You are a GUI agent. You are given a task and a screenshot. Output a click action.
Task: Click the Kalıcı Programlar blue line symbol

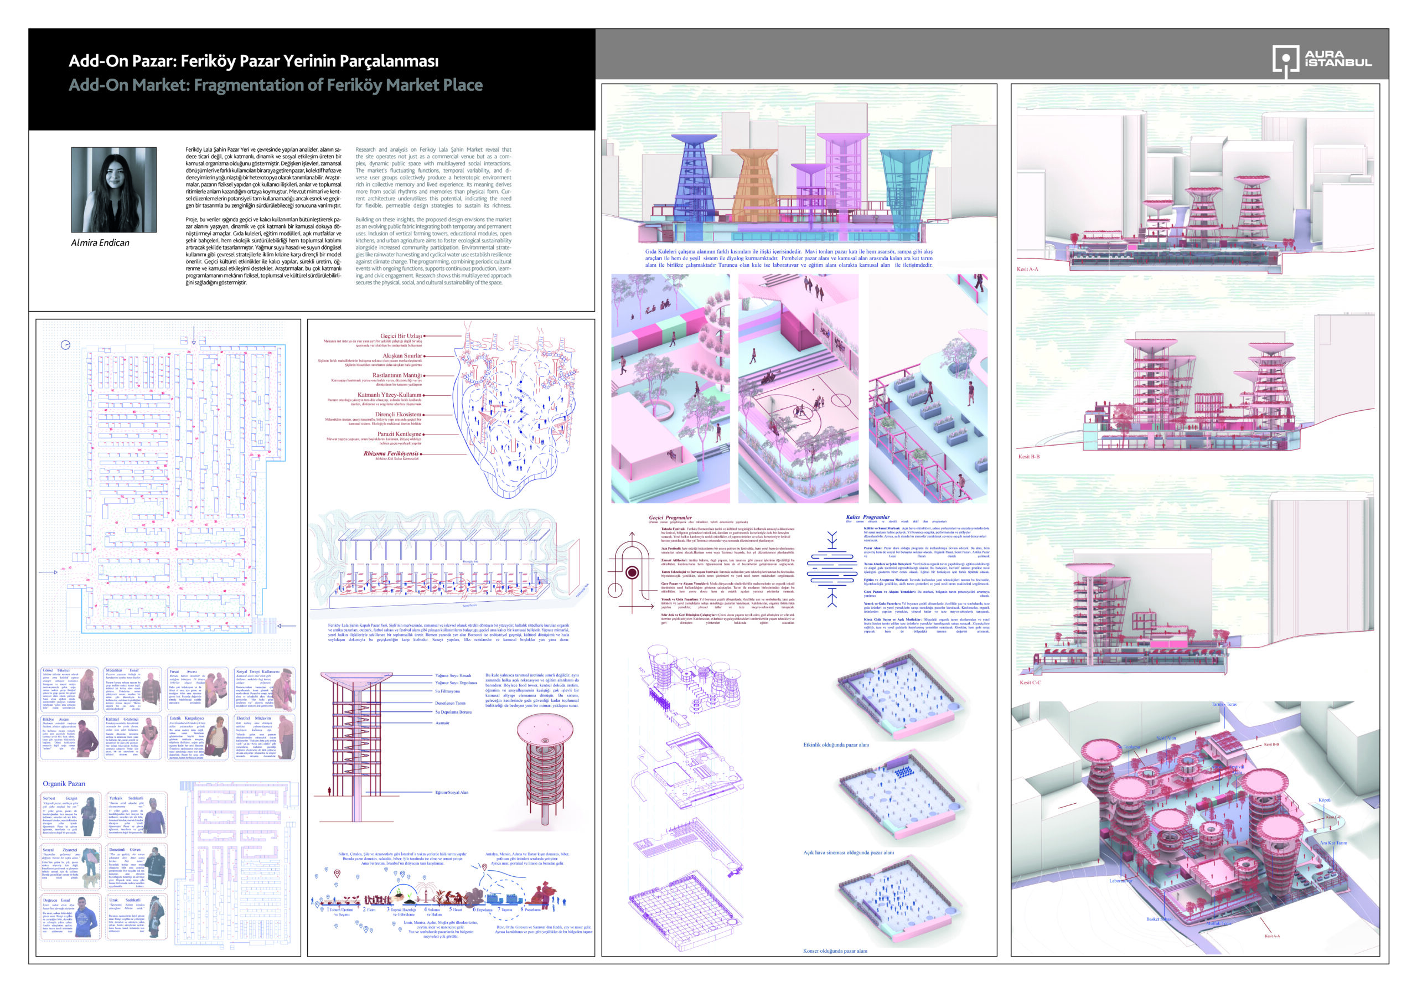click(832, 570)
